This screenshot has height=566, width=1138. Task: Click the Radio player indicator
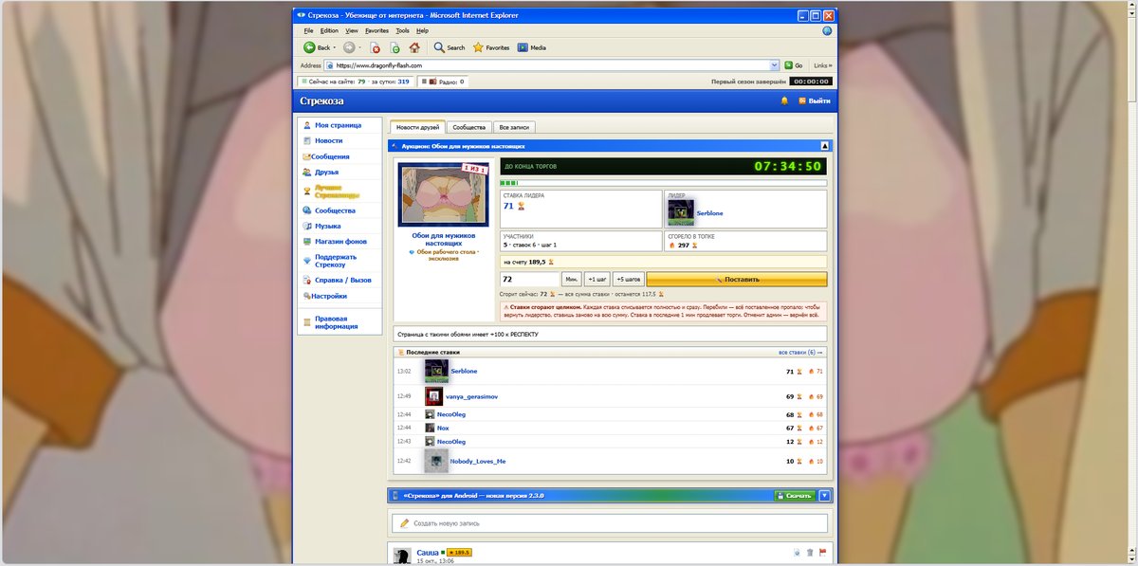click(x=442, y=82)
